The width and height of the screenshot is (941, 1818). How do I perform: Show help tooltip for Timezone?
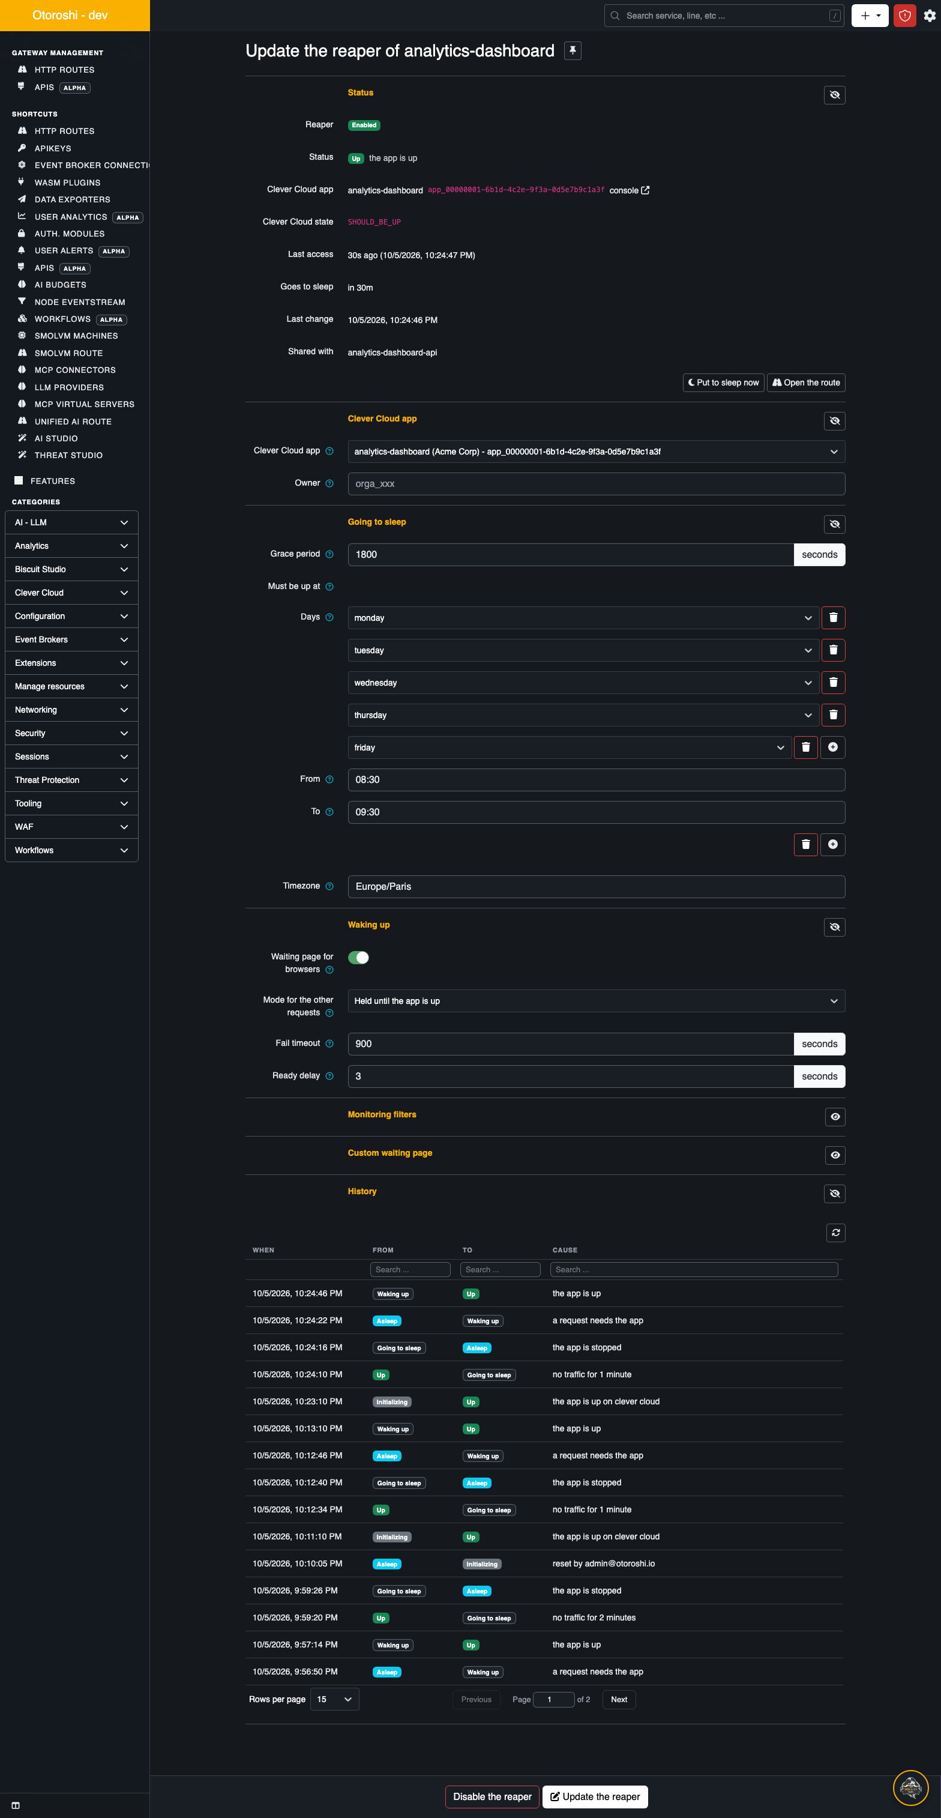point(329,886)
